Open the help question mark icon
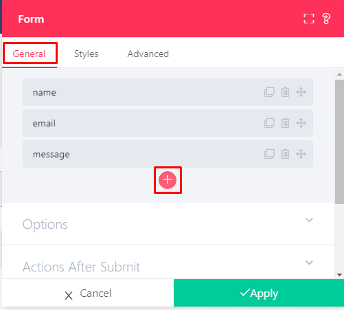 326,19
